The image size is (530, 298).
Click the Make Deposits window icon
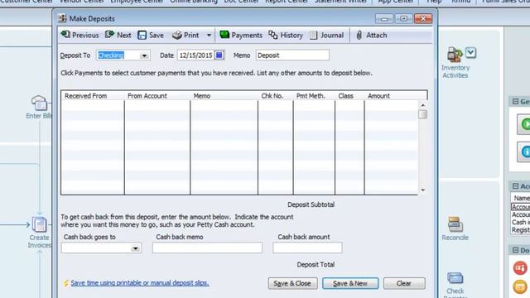click(x=62, y=18)
